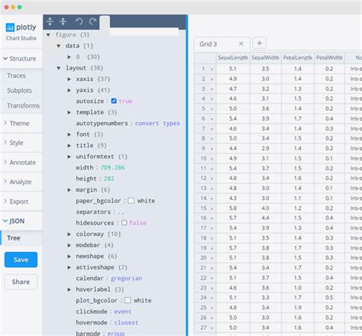Toggle the autosize checkbox
Screen dimensions: 362x336
114,101
